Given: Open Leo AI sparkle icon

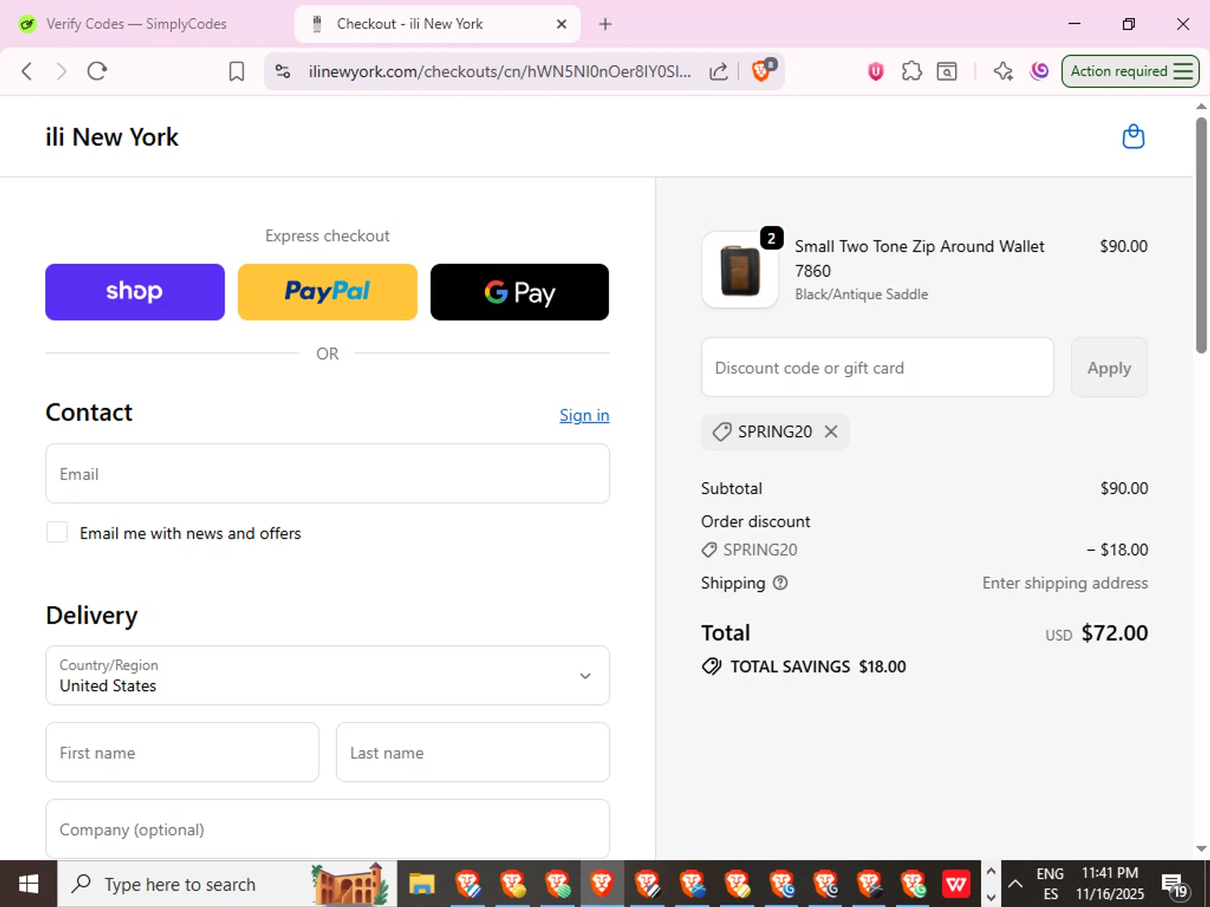Looking at the screenshot, I should click(x=1003, y=71).
